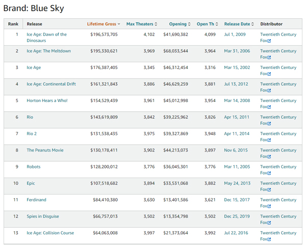Open the Jul 22, 2016 date link
The height and width of the screenshot is (249, 306).
[236, 233]
